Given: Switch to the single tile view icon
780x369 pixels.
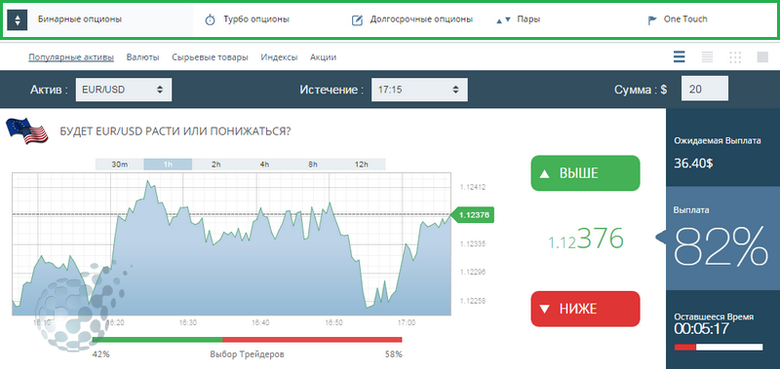Looking at the screenshot, I should [x=762, y=57].
